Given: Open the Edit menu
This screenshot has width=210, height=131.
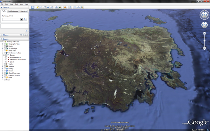Looking at the screenshot, I should 7,4.
